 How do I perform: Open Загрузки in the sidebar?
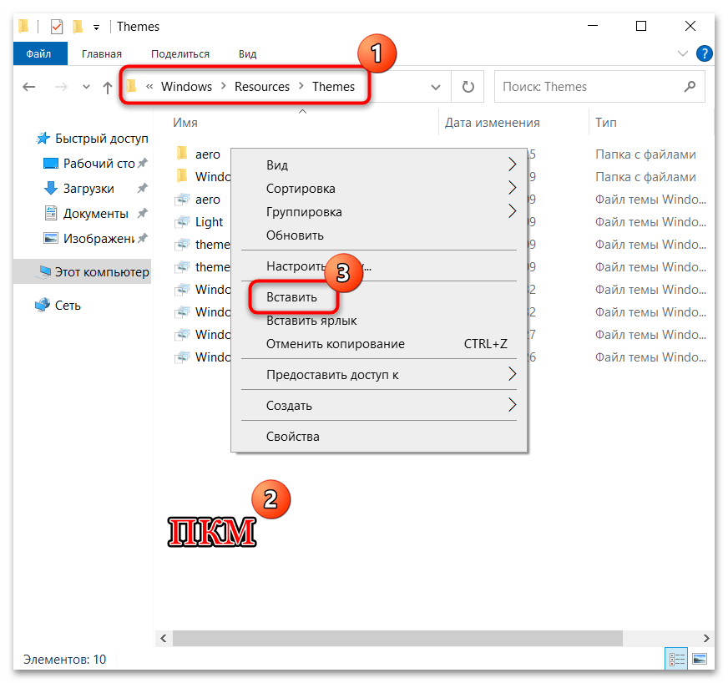pyautogui.click(x=88, y=189)
